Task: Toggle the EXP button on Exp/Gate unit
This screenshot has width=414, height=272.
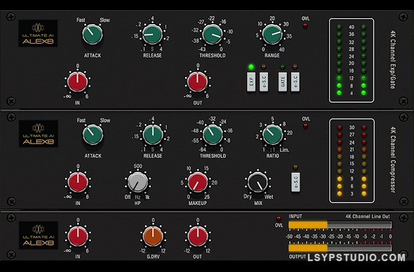Action: point(251,82)
